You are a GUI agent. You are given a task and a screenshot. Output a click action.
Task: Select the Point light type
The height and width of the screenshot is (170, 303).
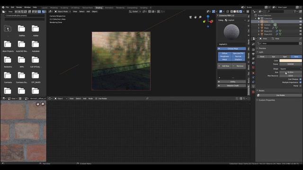point(262,57)
